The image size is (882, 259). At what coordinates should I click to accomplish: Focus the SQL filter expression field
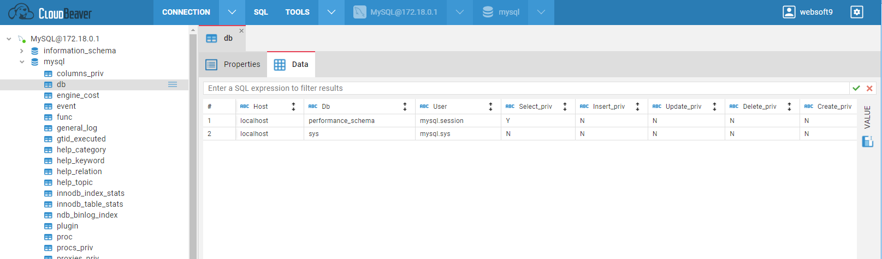524,88
